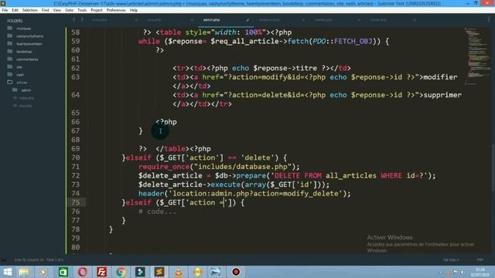Image resolution: width=495 pixels, height=278 pixels.
Task: Switch to Sublime Text in taskbar
Action: [x=159, y=272]
